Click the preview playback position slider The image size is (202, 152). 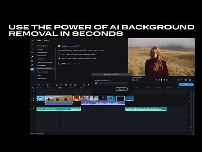(140, 77)
